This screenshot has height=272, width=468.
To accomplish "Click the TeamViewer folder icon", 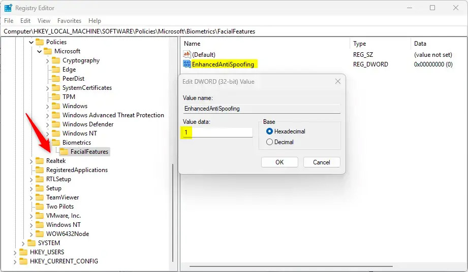I will (x=40, y=197).
